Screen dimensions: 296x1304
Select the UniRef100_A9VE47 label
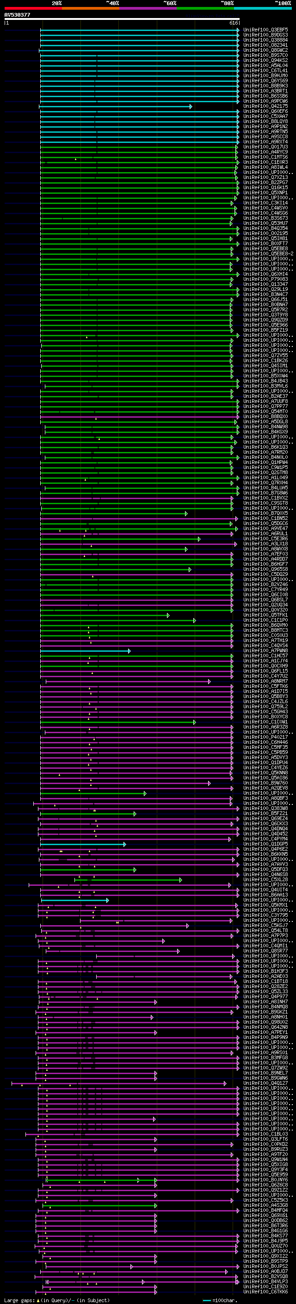point(265,528)
